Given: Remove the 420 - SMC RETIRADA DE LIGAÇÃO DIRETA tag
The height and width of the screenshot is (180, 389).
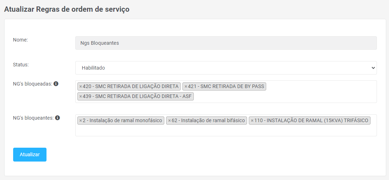Looking at the screenshot, I should [81, 86].
